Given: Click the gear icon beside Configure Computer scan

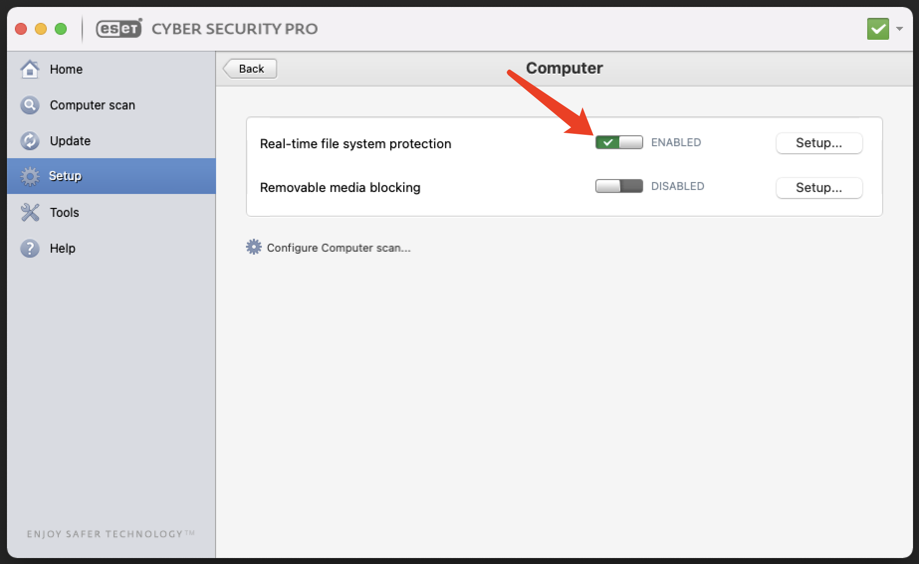Looking at the screenshot, I should tap(254, 247).
